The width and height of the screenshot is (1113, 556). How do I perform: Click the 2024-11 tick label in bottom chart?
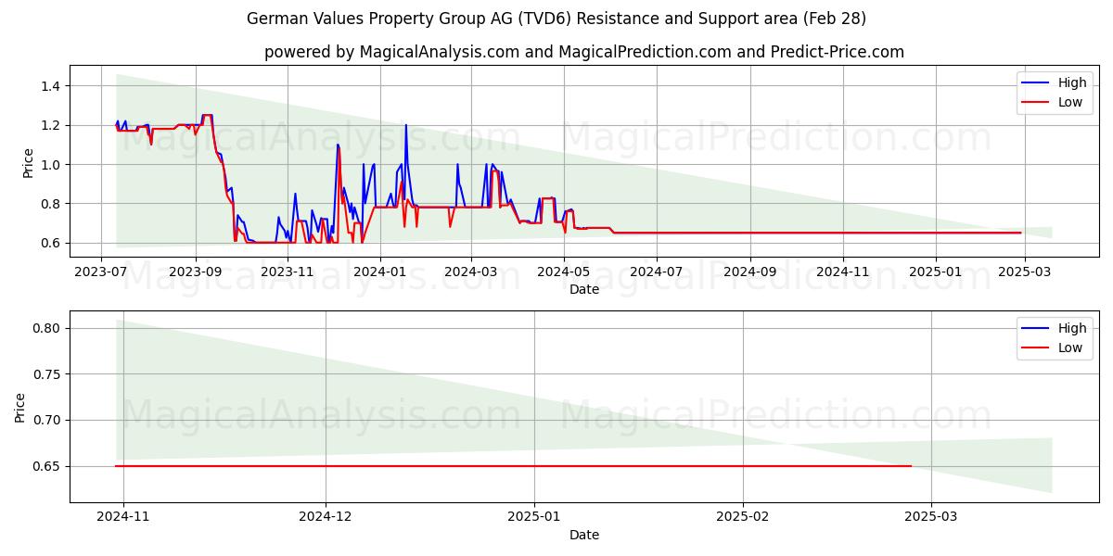(122, 517)
